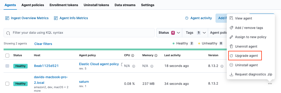Open host 8eab1125d521 details
Screen dimensions: 281x93
[46, 66]
